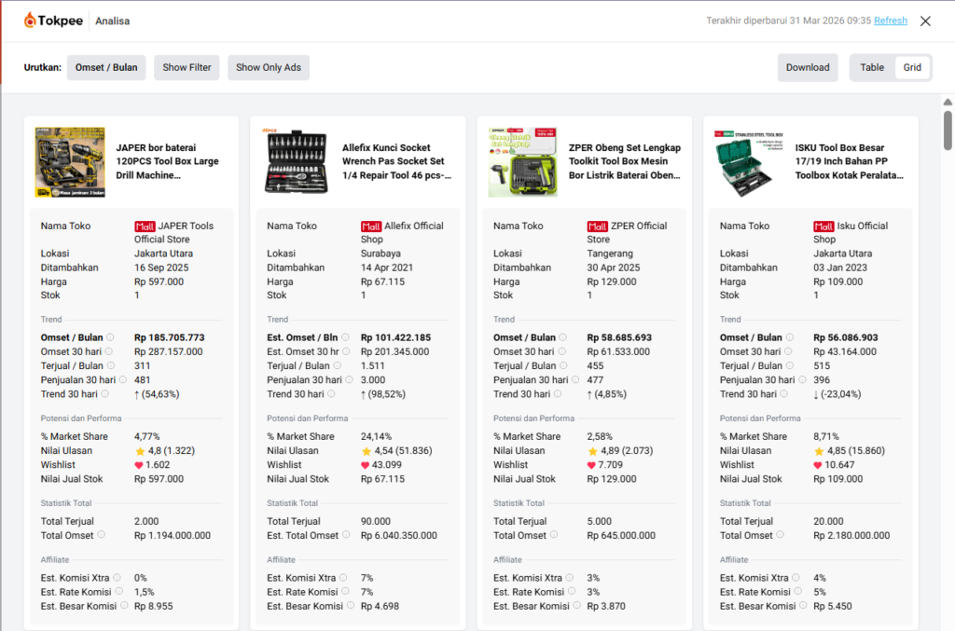Expand the Show Filter panel
This screenshot has width=955, height=631.
[x=187, y=67]
